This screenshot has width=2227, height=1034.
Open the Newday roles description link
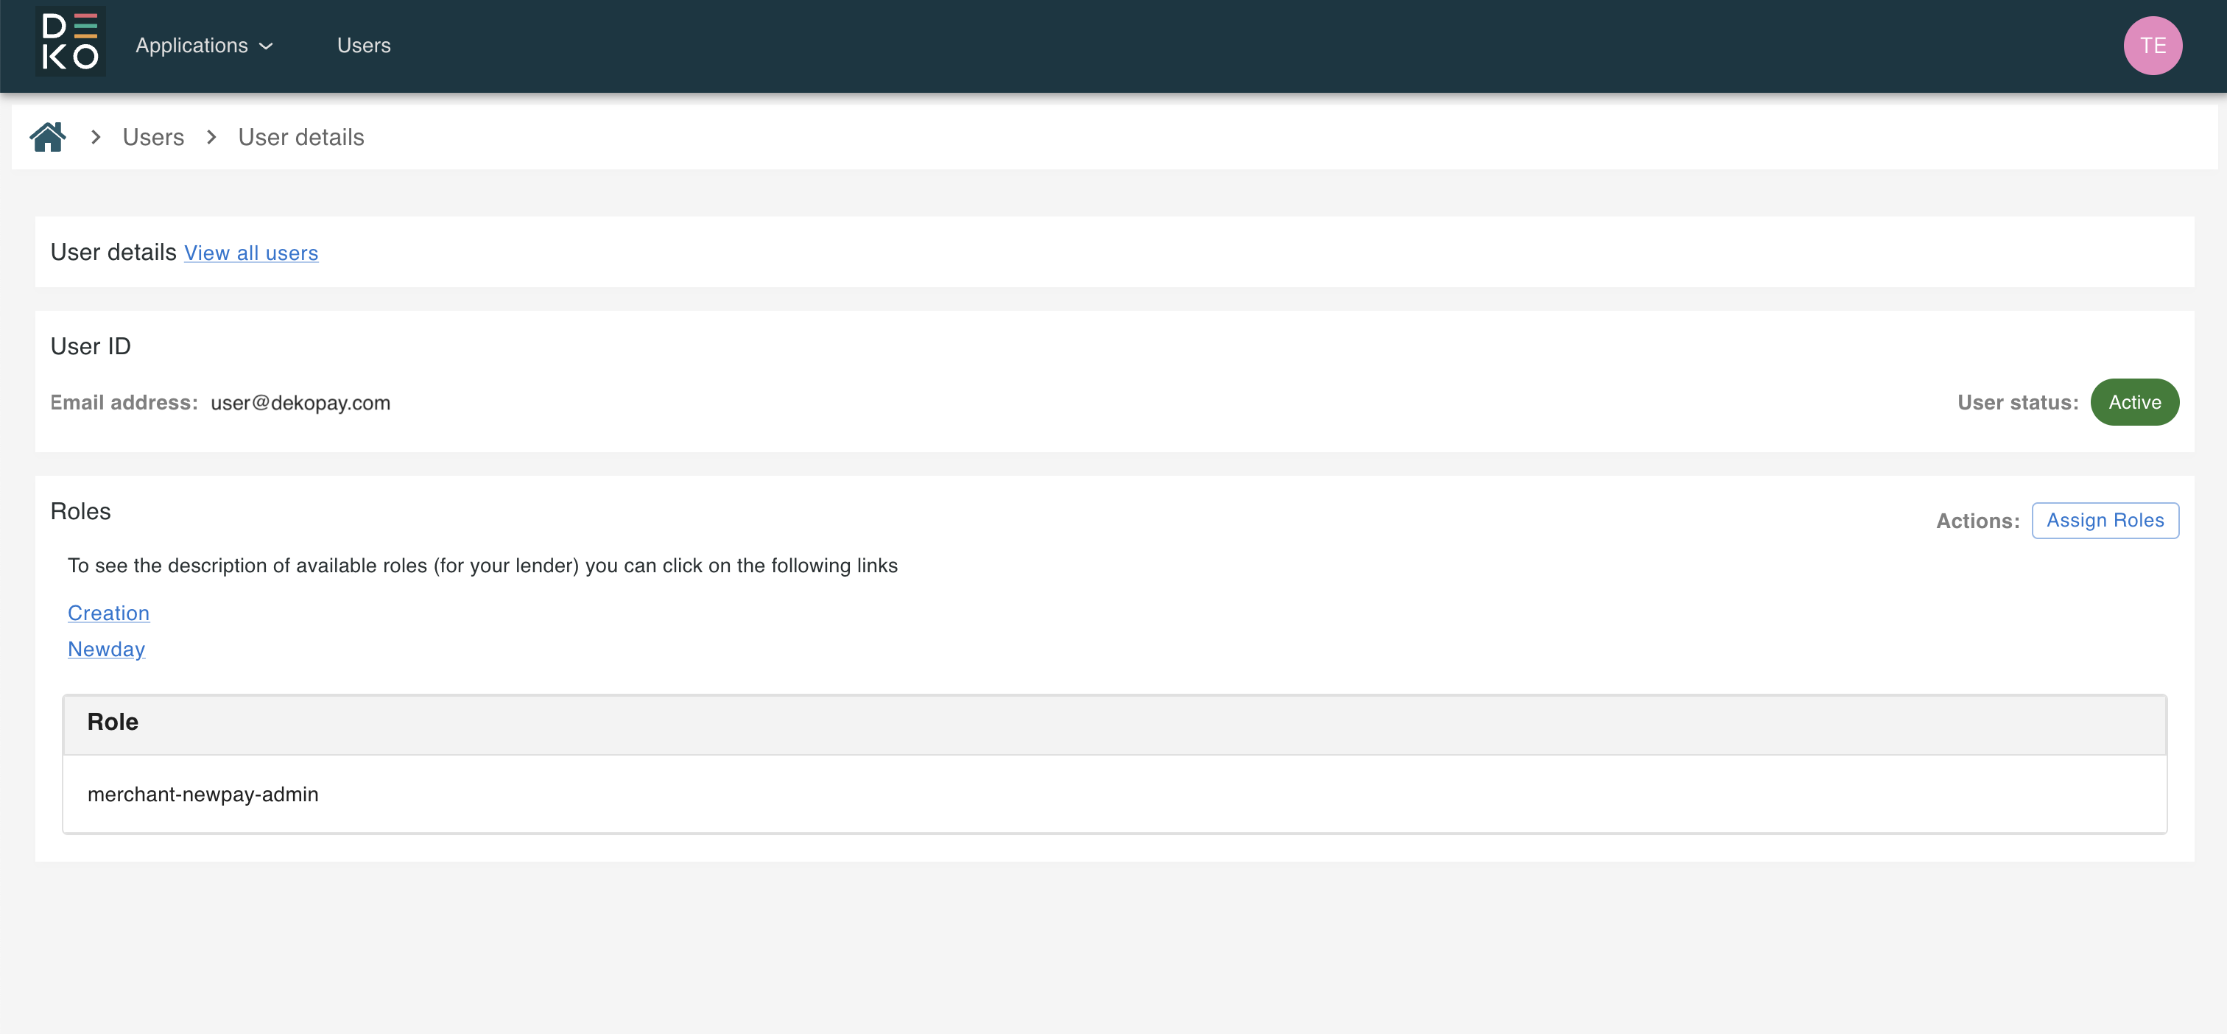(x=106, y=650)
